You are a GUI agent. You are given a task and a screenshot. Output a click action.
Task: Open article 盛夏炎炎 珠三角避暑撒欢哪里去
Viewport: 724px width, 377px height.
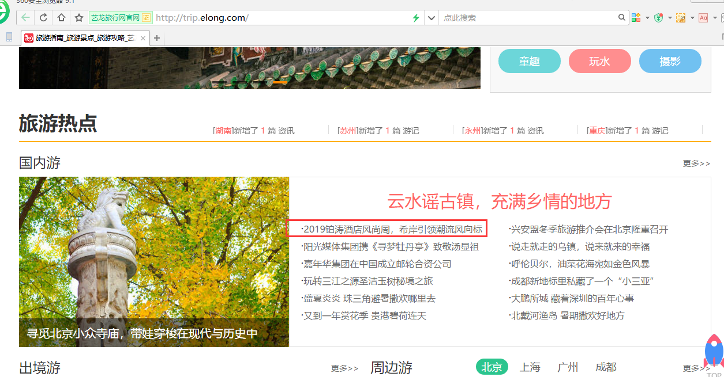pyautogui.click(x=368, y=298)
